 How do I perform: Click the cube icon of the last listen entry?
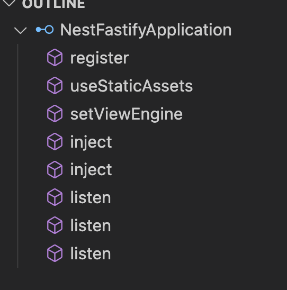point(55,253)
